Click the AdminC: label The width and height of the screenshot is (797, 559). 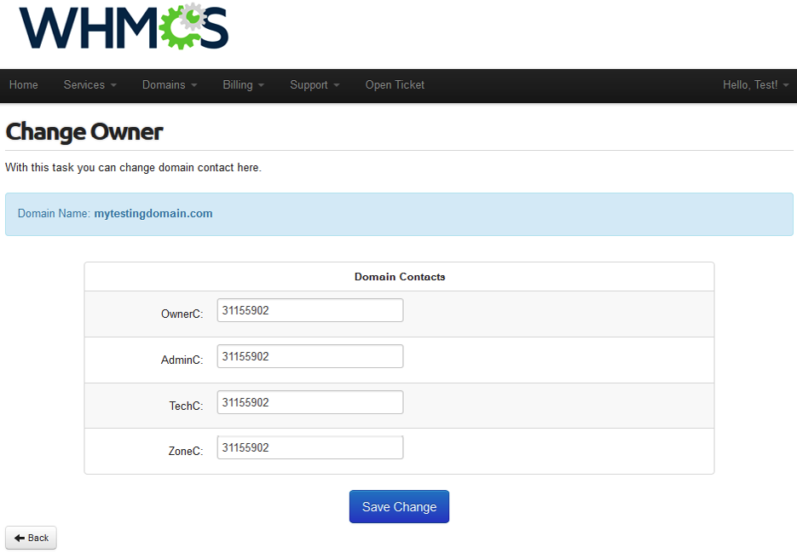[x=182, y=360]
